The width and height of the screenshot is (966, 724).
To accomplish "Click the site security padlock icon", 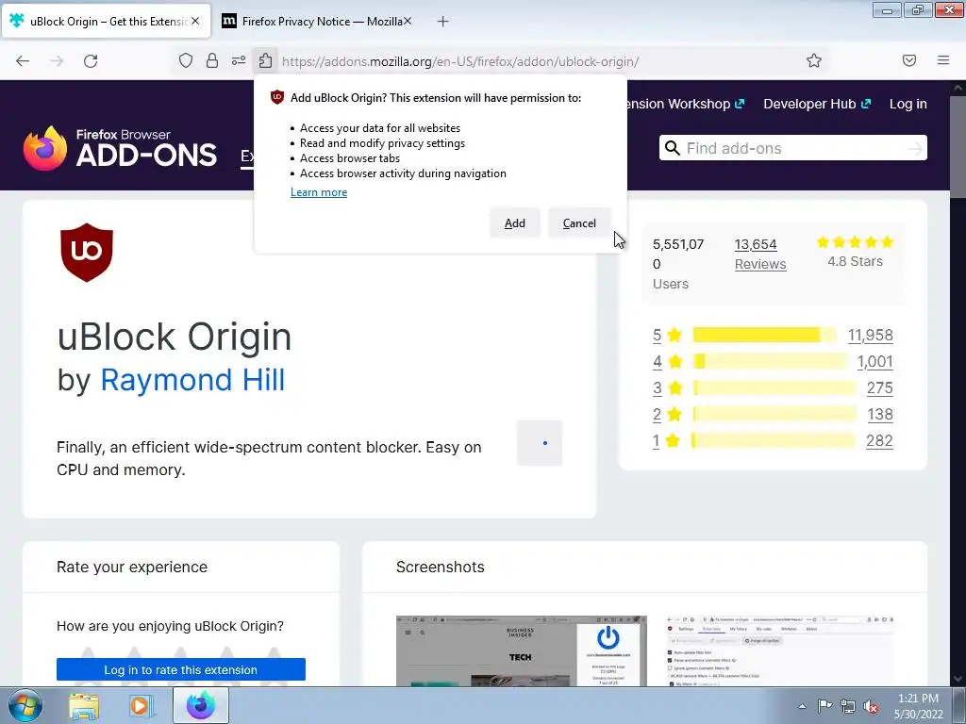I will (212, 60).
